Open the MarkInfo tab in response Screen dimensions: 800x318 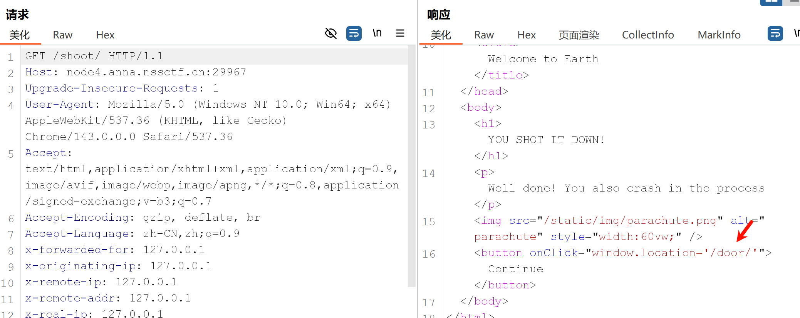click(719, 35)
